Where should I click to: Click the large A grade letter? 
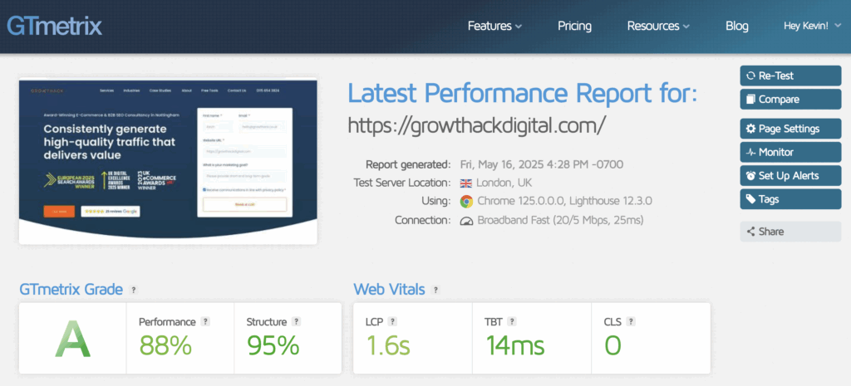(x=73, y=340)
